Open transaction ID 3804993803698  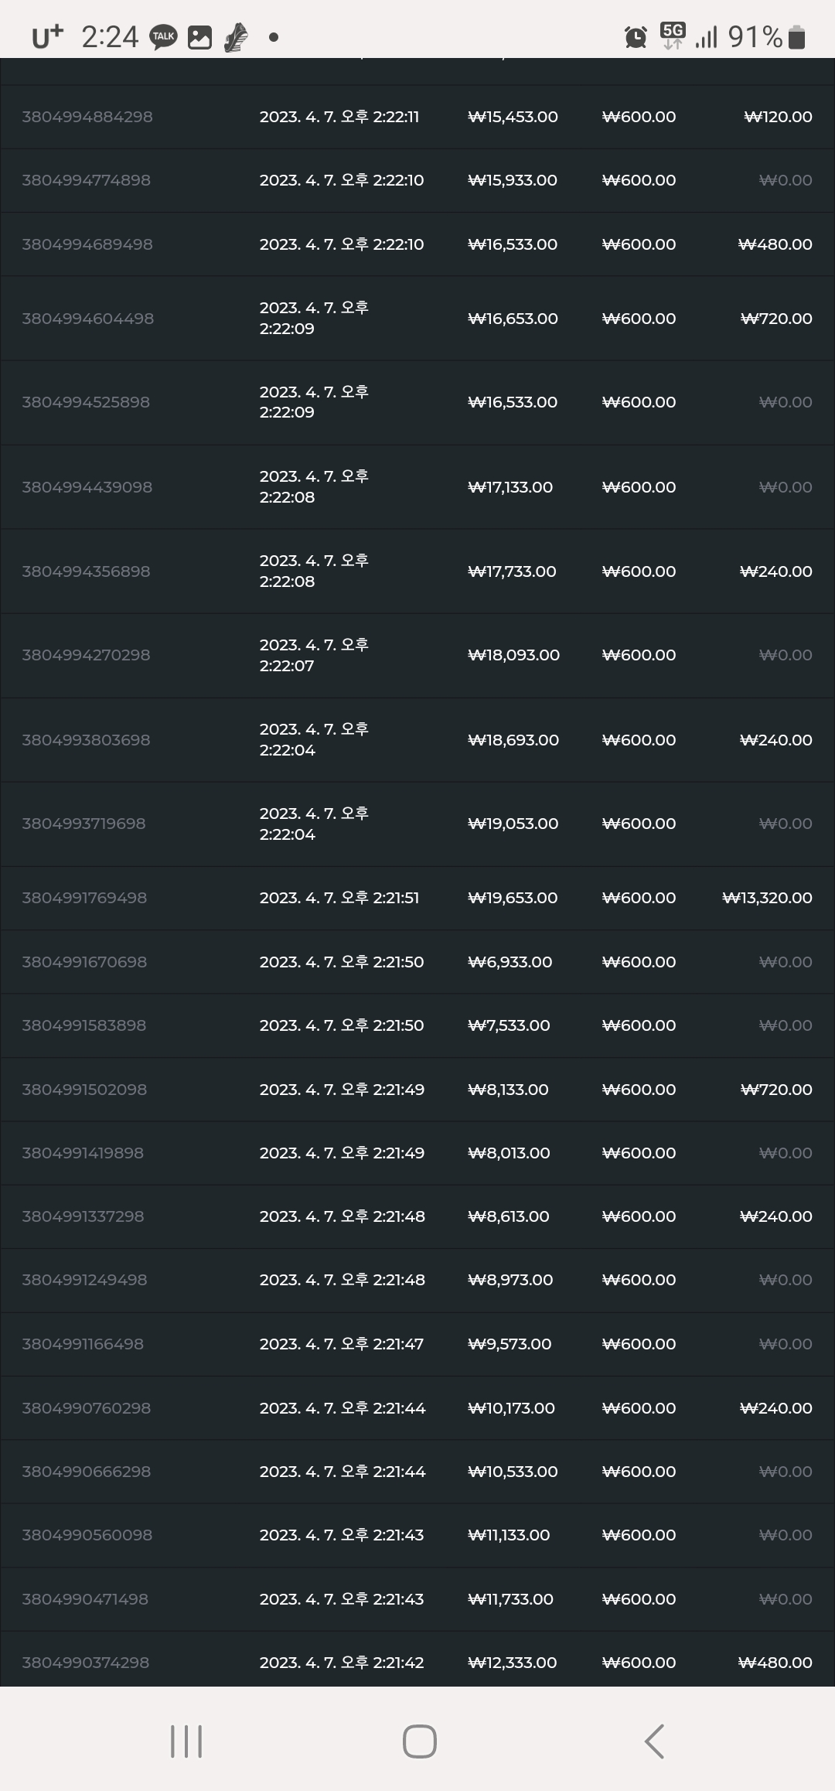[86, 740]
